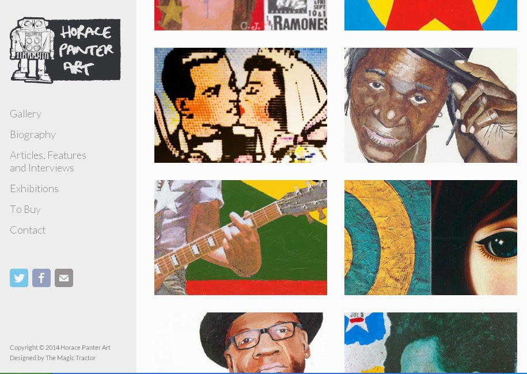
Task: Open Articles, Features and Interviews
Action: coord(48,162)
